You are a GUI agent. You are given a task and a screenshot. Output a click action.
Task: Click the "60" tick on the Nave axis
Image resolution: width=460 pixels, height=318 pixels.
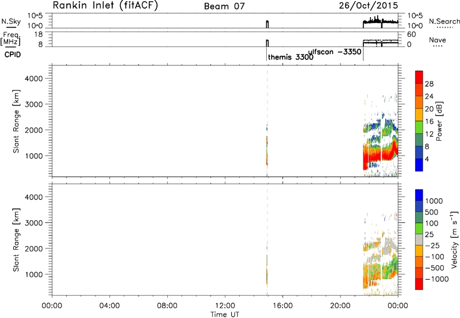[x=411, y=34]
